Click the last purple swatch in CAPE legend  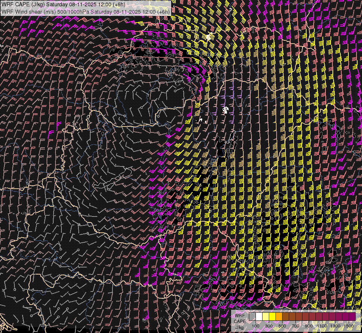(352, 316)
